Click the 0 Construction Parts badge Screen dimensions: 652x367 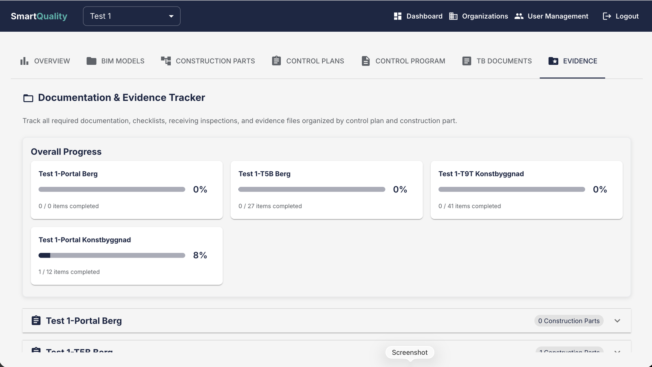coord(569,321)
